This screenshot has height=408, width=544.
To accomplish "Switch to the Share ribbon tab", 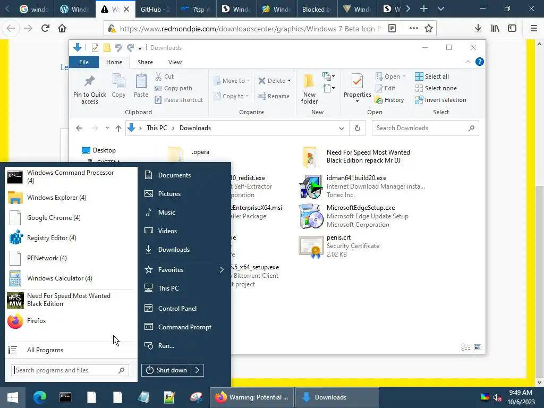I will pos(145,62).
